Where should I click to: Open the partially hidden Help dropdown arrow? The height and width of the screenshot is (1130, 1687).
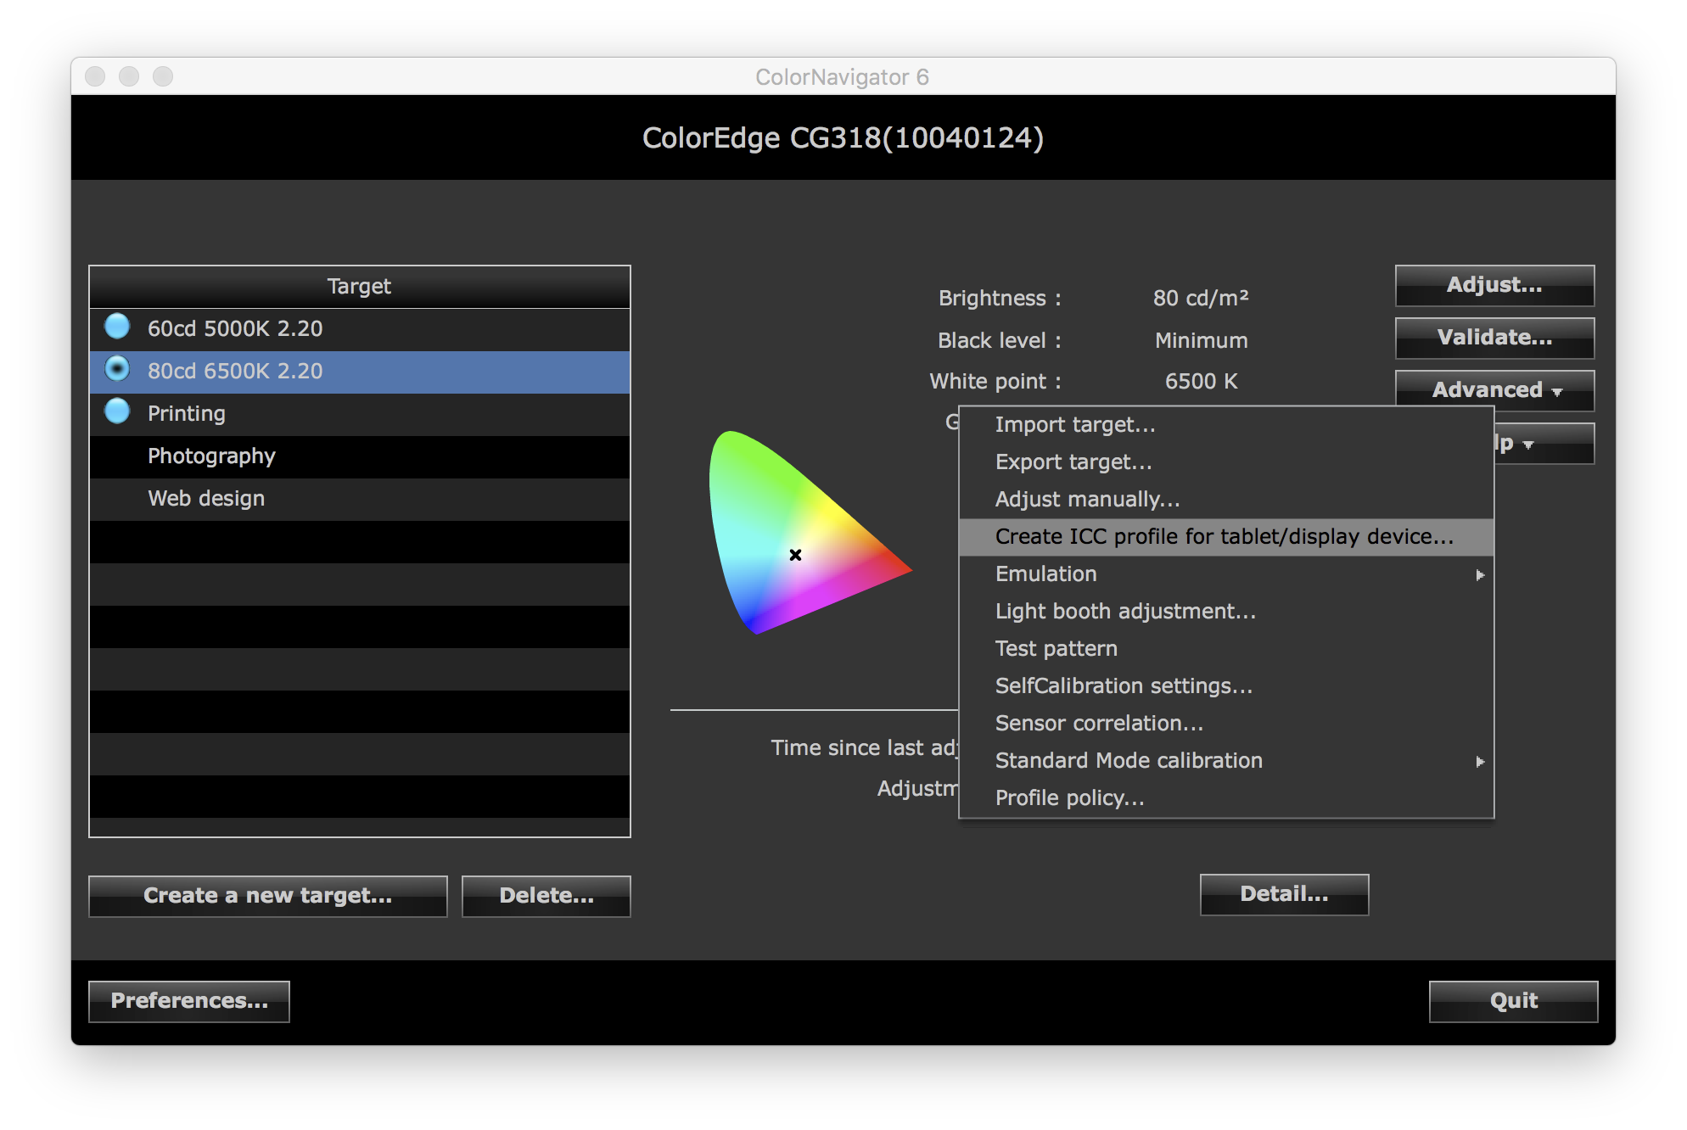(x=1527, y=445)
